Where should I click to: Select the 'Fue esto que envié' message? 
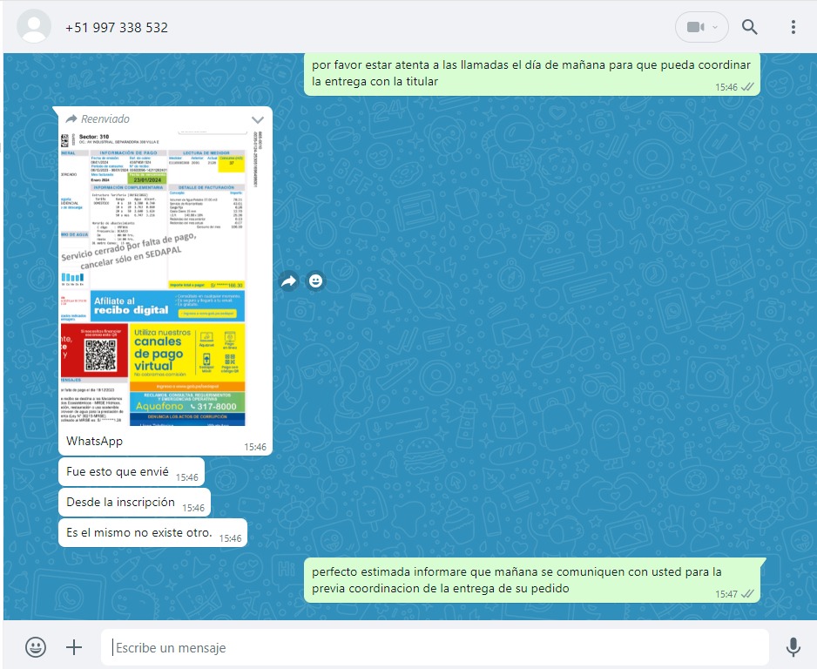[118, 472]
